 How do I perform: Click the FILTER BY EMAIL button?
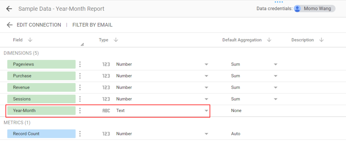click(x=92, y=25)
